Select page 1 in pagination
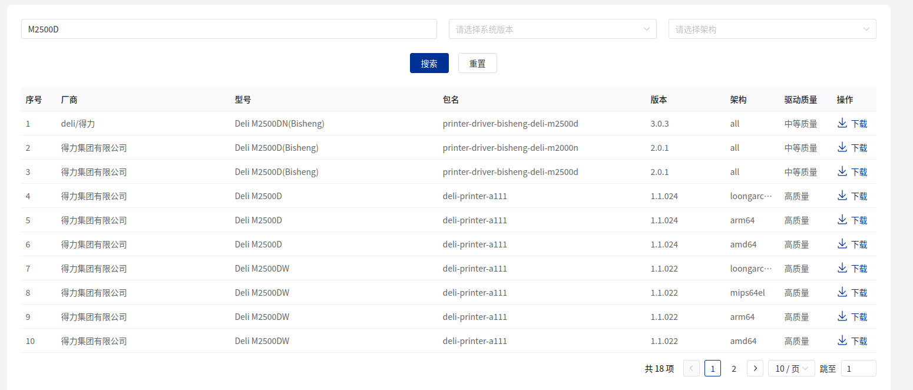 tap(713, 368)
